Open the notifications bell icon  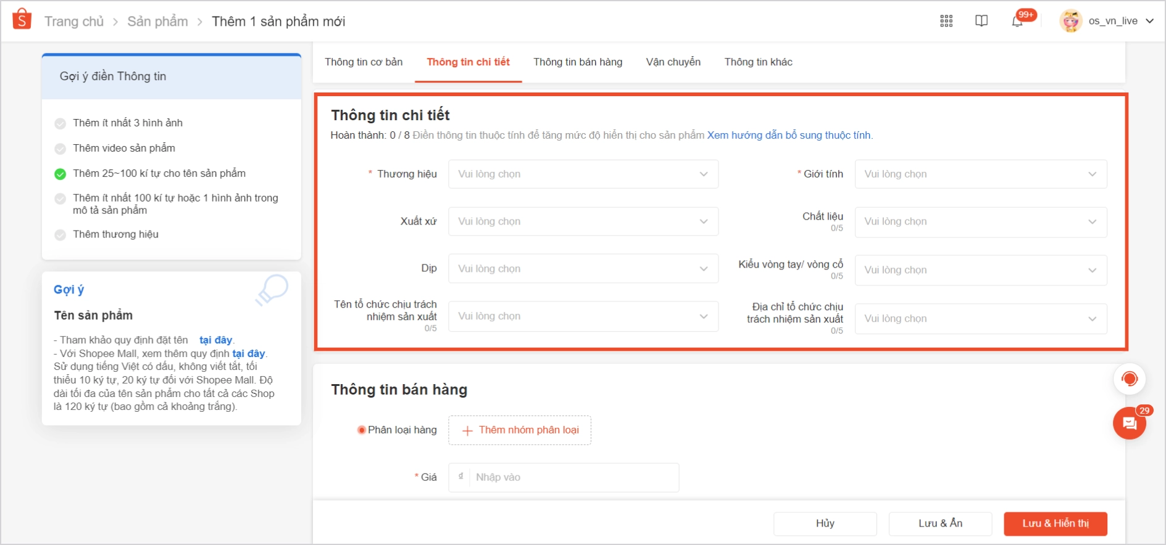1017,22
